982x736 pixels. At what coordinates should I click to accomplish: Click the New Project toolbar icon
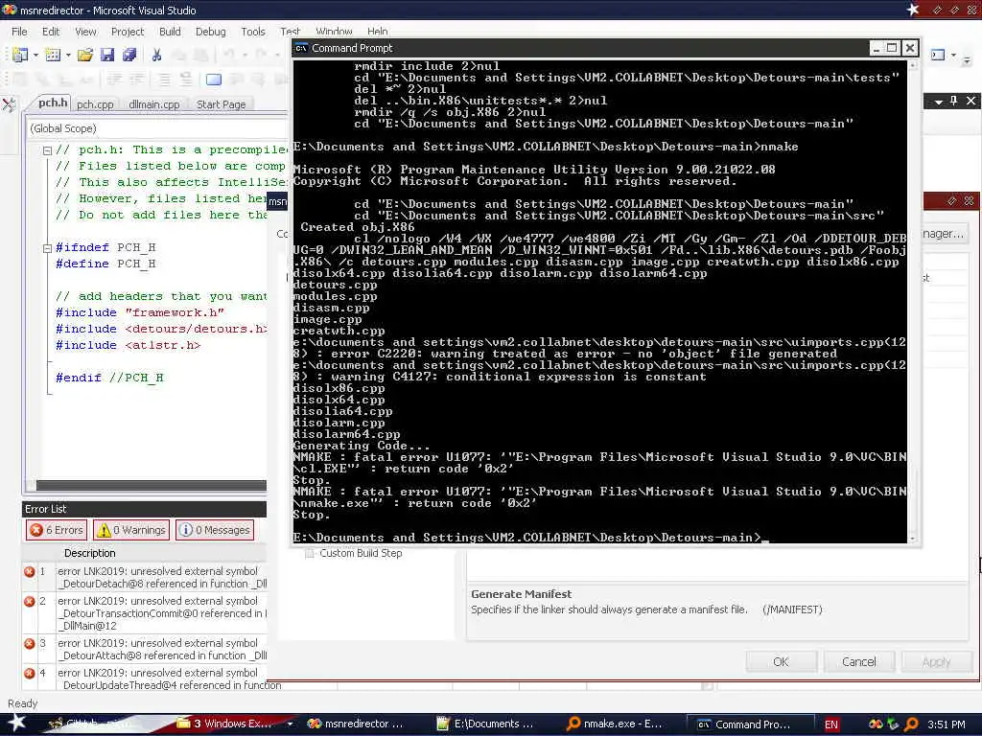[20, 55]
